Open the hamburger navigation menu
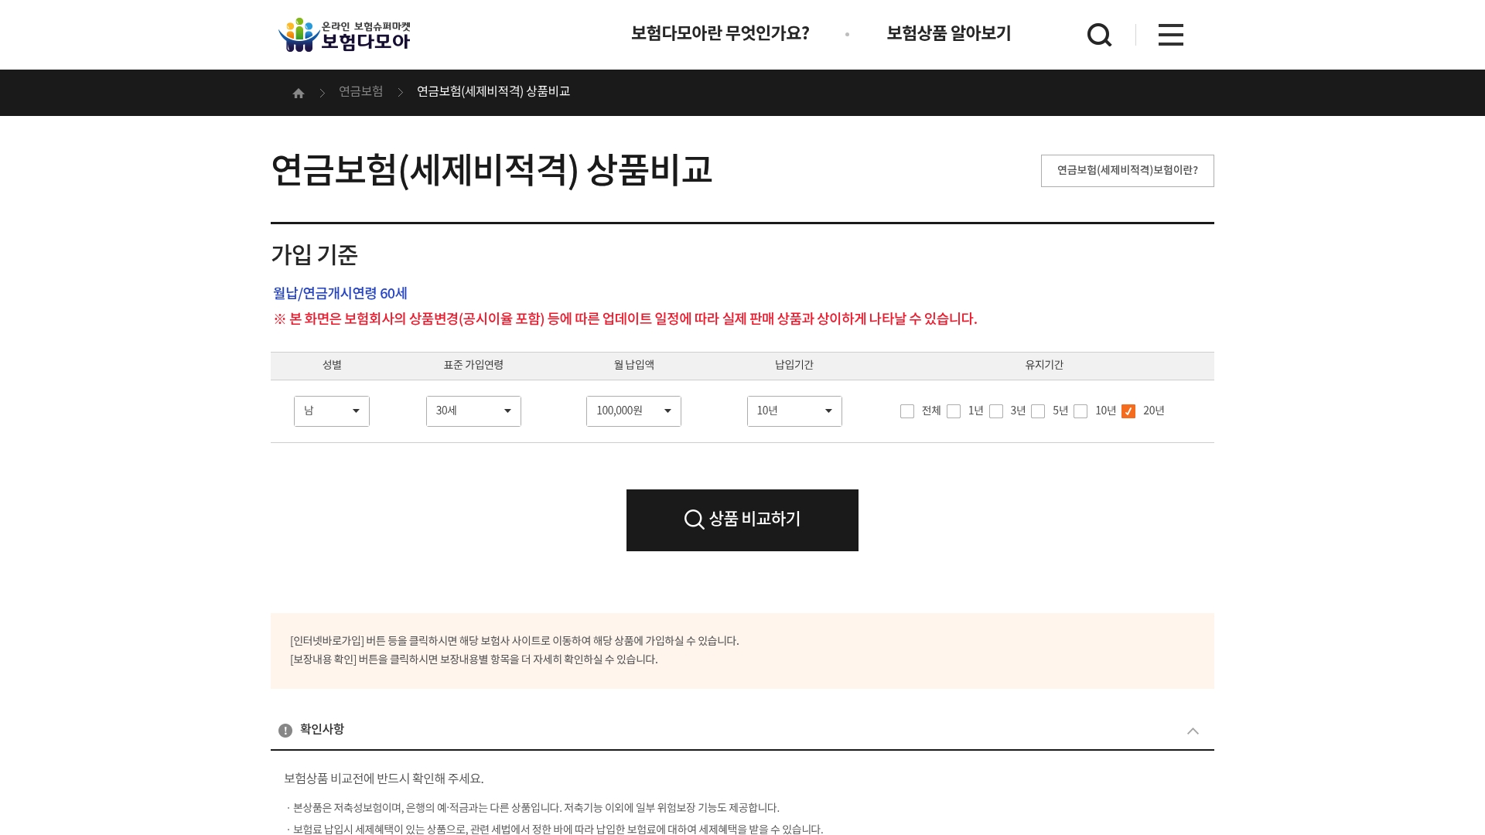1485x835 pixels. click(x=1170, y=34)
